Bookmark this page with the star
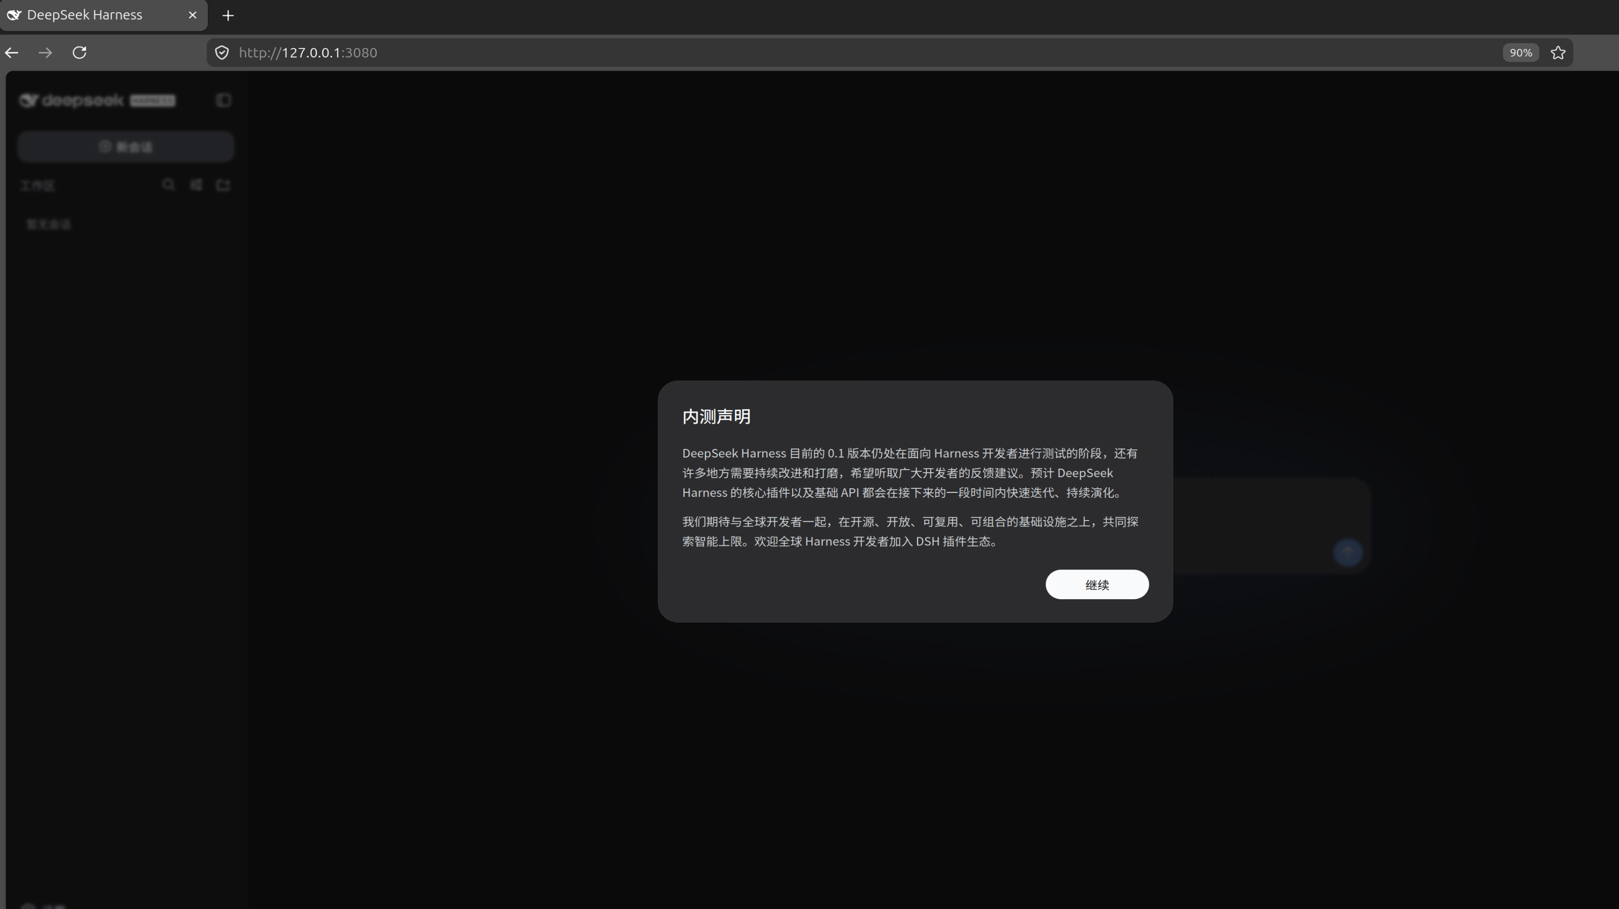The height and width of the screenshot is (909, 1619). [1558, 53]
